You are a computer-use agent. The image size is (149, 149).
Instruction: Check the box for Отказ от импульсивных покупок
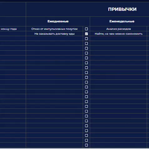click(86, 29)
